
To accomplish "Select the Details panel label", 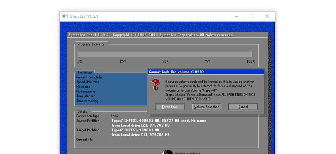I will (82, 112).
